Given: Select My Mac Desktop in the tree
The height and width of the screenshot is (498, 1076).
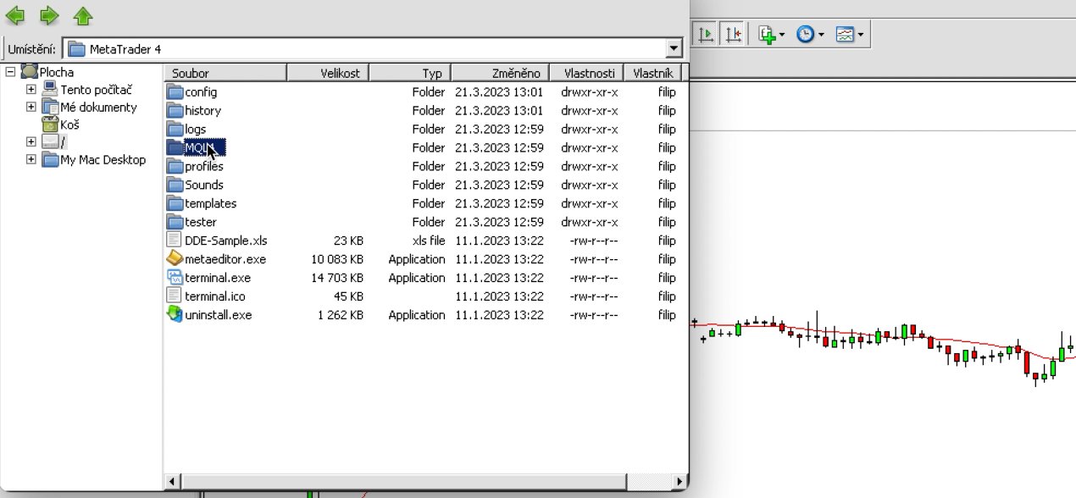Looking at the screenshot, I should click(103, 160).
